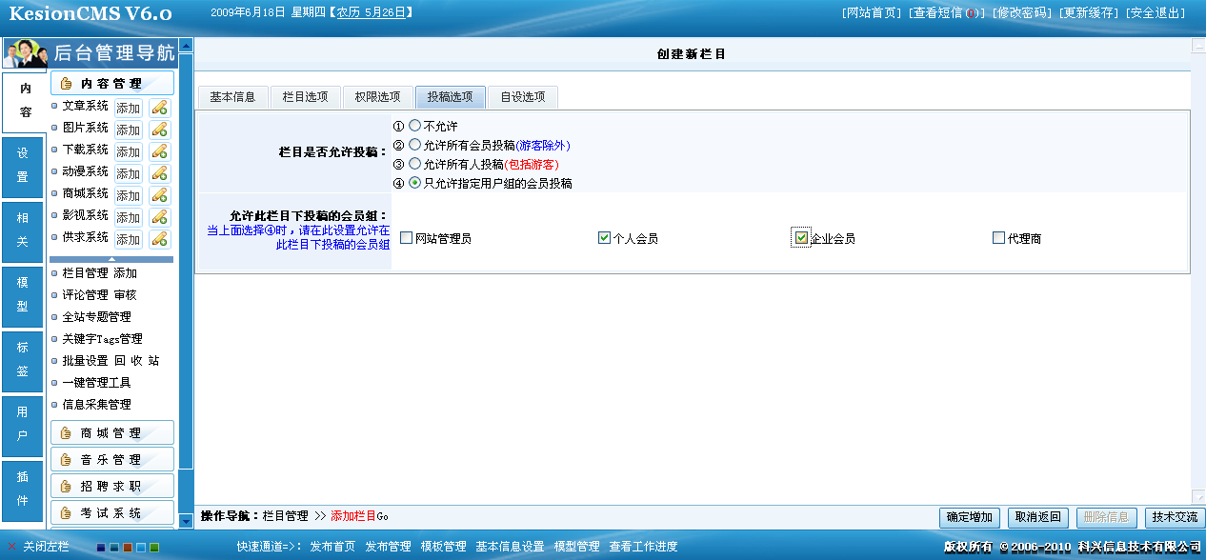Viewport: 1206px width, 560px height.
Task: Click the pencil icon beside 图片系统
Action: (x=159, y=130)
